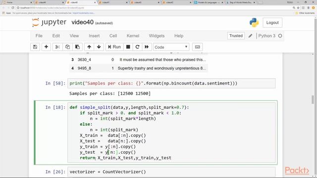This screenshot has width=317, height=178.
Task: Click the Python 3 kernel idle circle indicator
Action: click(x=280, y=36)
